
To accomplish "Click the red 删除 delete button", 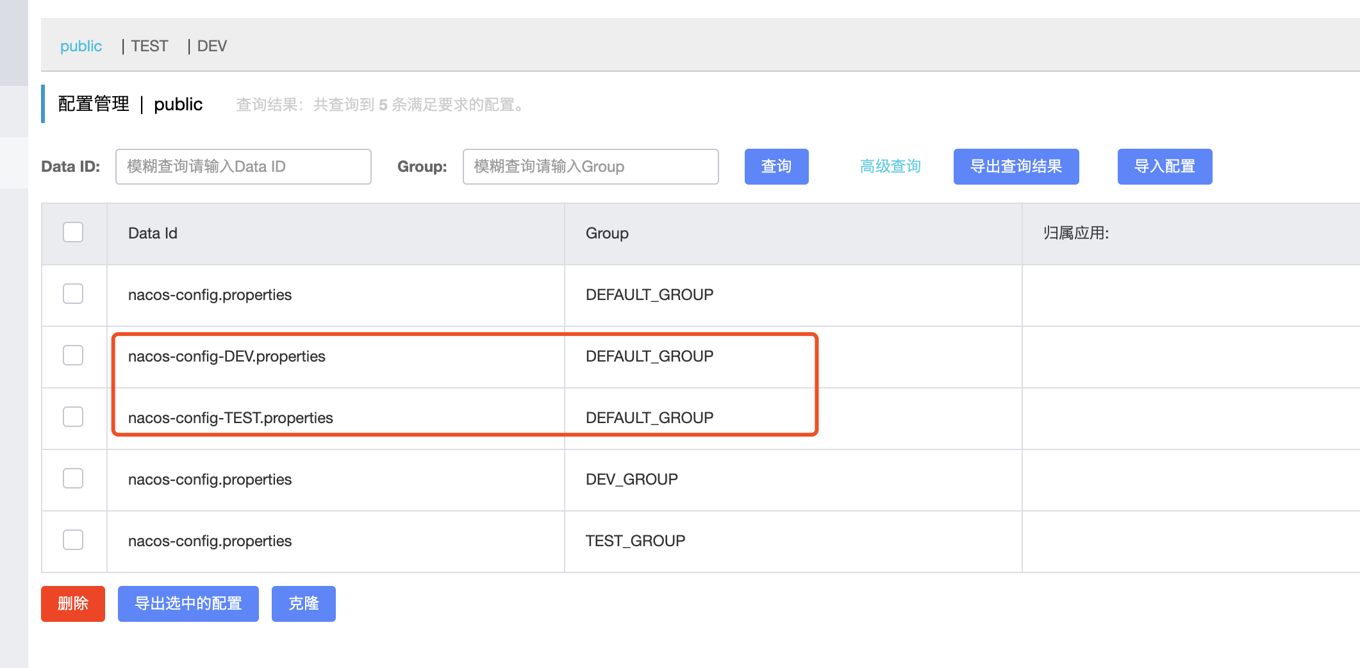I will pyautogui.click(x=73, y=604).
